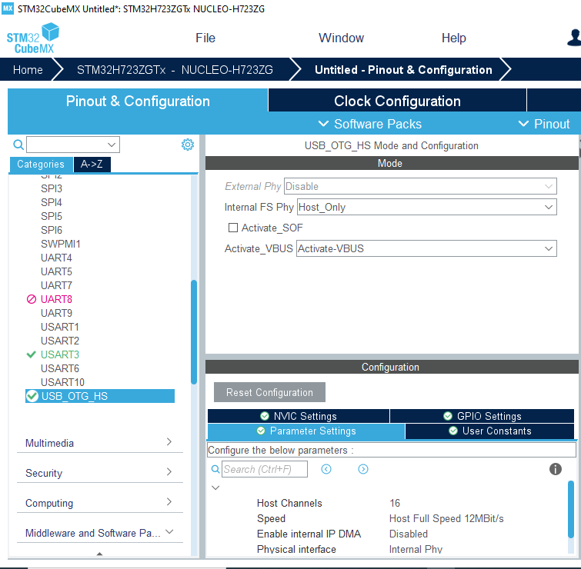This screenshot has width=581, height=569.
Task: Click the category search magnifier icon
Action: point(18,145)
